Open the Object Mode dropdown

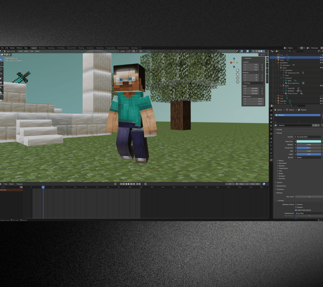pyautogui.click(x=11, y=51)
